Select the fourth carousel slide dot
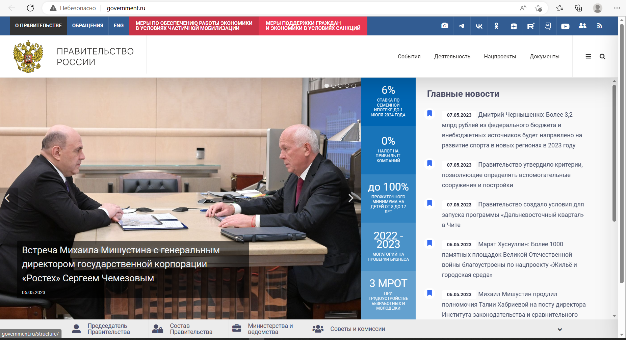The image size is (626, 340). pyautogui.click(x=347, y=86)
